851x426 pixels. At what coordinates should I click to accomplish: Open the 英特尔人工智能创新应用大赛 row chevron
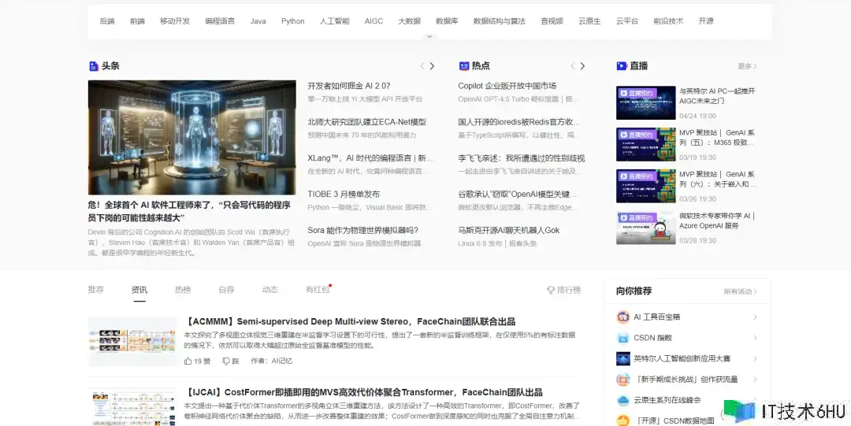click(755, 359)
